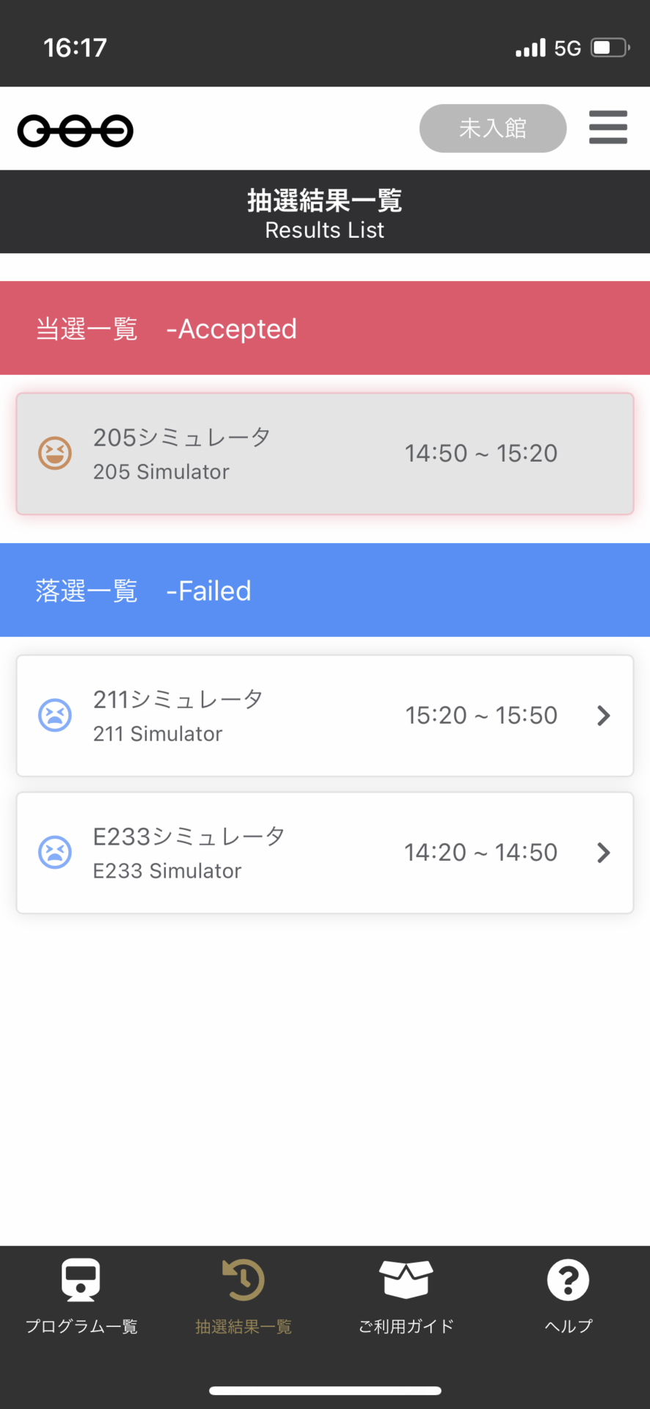650x1409 pixels.
Task: Tap the 15:20 ~ 15:50 time slot
Action: click(481, 716)
